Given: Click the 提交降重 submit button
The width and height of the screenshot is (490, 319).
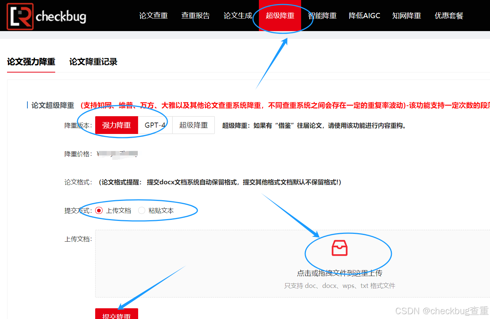Looking at the screenshot, I should pos(117,314).
